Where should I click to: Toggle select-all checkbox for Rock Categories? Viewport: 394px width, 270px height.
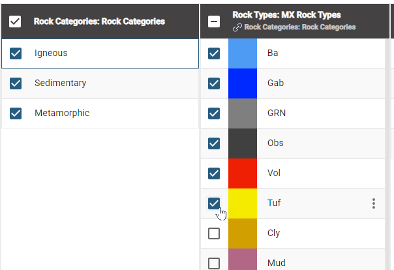16,22
